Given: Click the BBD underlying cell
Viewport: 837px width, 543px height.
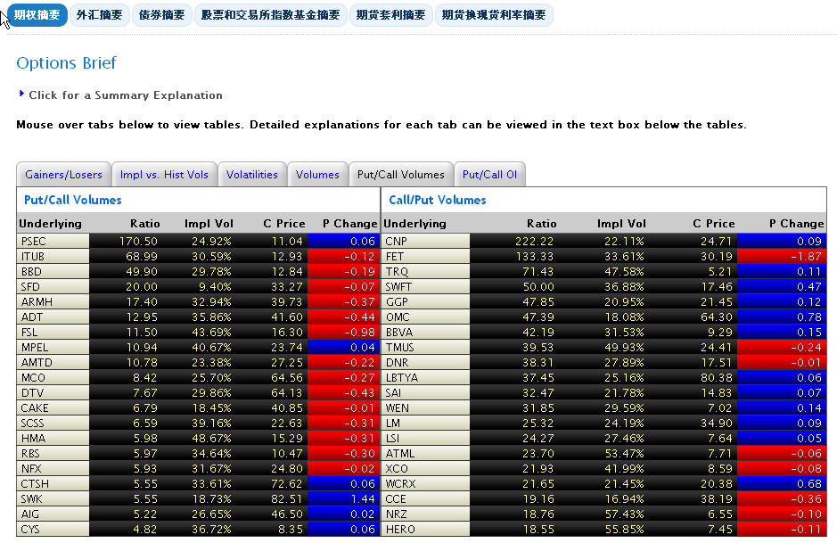Looking at the screenshot, I should [53, 272].
